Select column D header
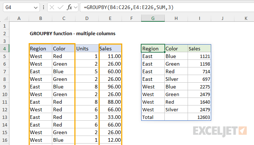The image size is (254, 145). (x=87, y=18)
